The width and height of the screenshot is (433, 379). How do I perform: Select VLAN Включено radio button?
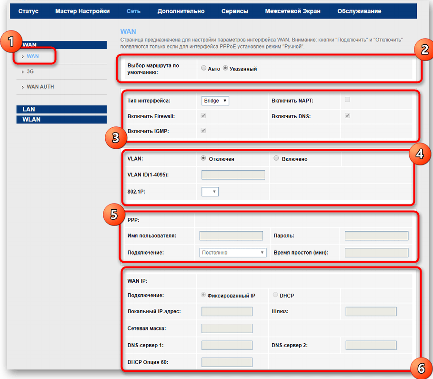coord(276,159)
